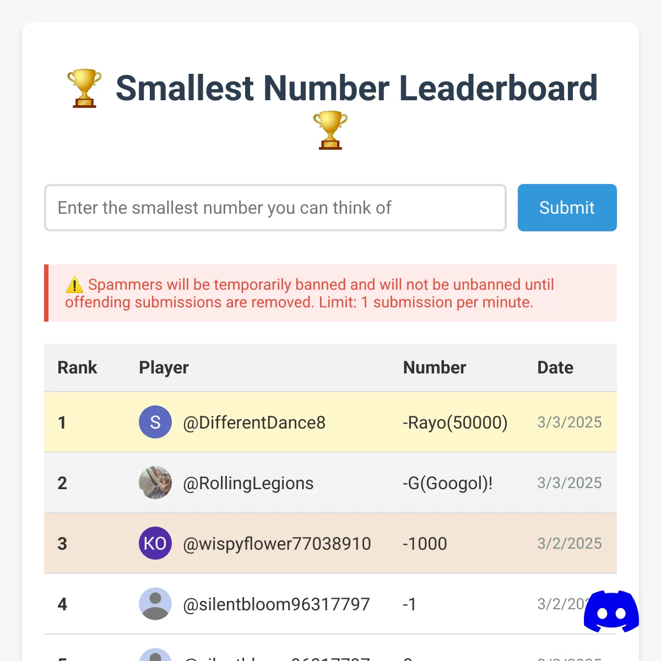
Task: Select the Player column header
Action: pos(164,367)
